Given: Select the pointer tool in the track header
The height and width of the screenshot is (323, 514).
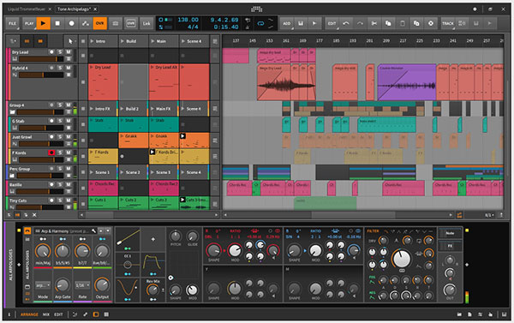Looking at the screenshot, I should [x=70, y=41].
